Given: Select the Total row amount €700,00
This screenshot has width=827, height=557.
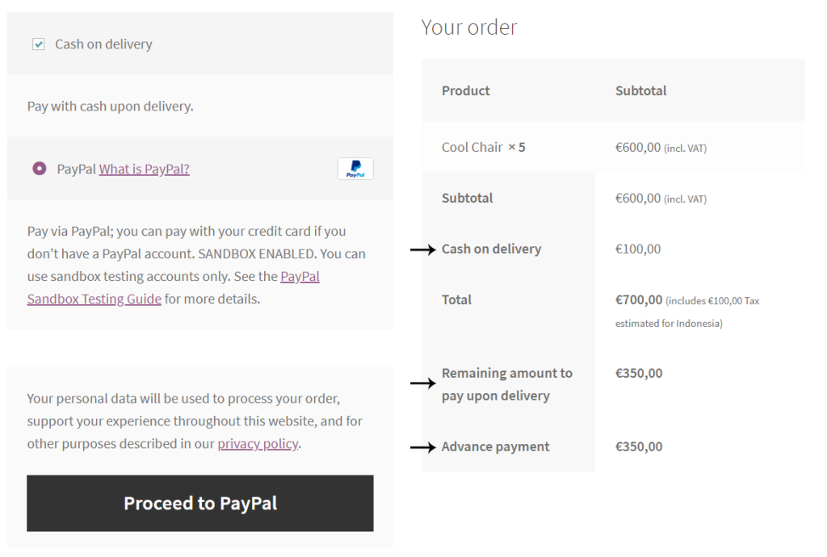Looking at the screenshot, I should pyautogui.click(x=637, y=299).
